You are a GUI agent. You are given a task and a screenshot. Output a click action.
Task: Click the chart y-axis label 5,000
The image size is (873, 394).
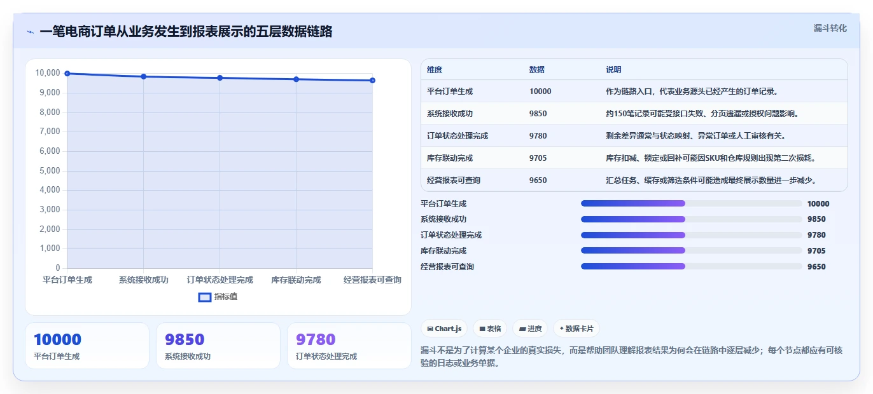coord(50,171)
